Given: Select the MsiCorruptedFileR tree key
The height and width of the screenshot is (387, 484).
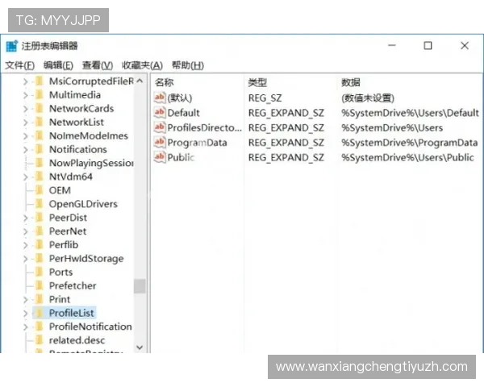Looking at the screenshot, I should [x=91, y=81].
